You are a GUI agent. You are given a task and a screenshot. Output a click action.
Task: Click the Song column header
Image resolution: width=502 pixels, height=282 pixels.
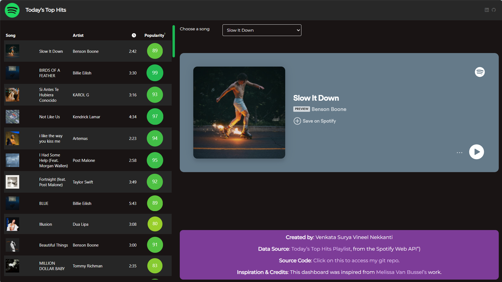point(11,35)
